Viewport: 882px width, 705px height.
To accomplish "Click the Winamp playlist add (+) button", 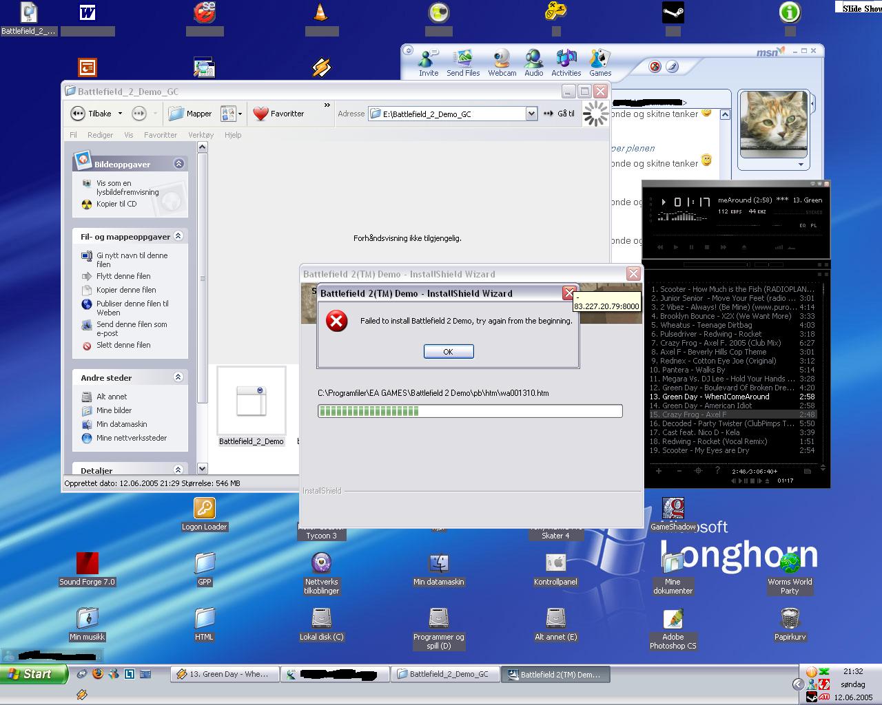I will (x=659, y=471).
